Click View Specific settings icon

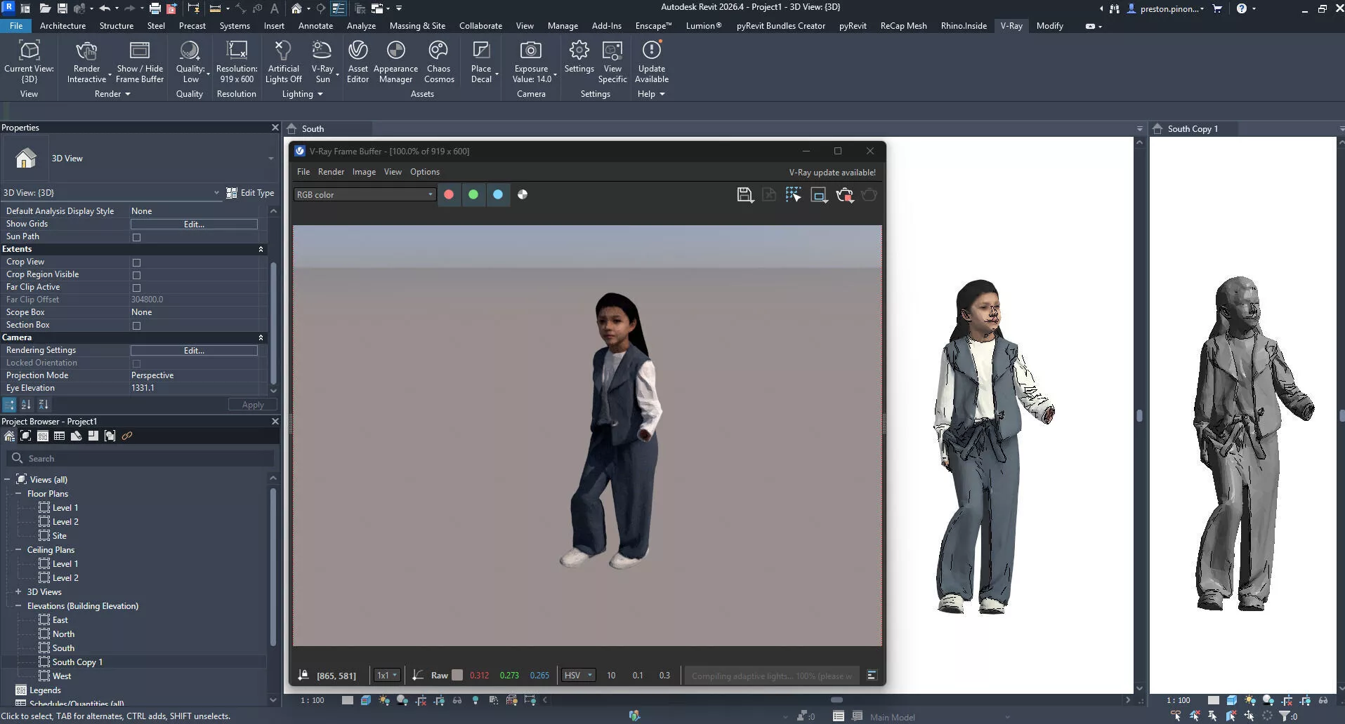[612, 51]
